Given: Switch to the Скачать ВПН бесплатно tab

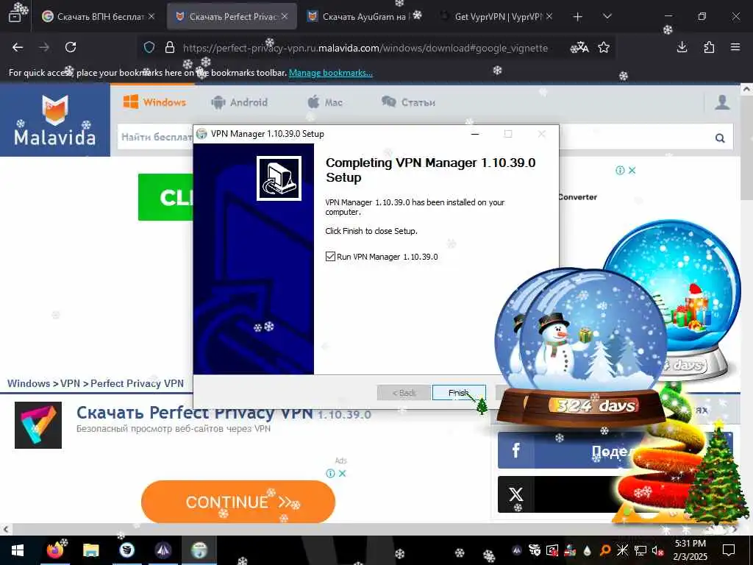Looking at the screenshot, I should click(x=99, y=16).
